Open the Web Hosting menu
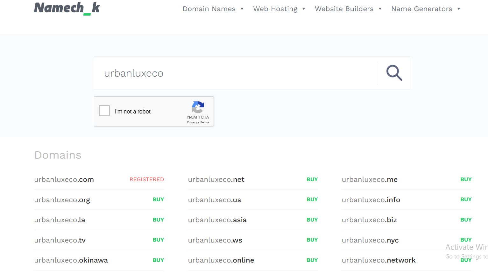 (275, 9)
